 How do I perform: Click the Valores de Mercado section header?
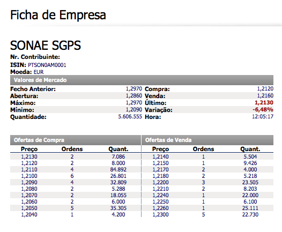click(x=142, y=80)
